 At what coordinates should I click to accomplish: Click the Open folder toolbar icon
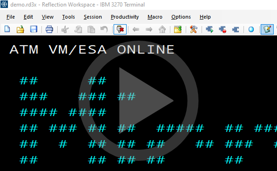click(x=20, y=29)
